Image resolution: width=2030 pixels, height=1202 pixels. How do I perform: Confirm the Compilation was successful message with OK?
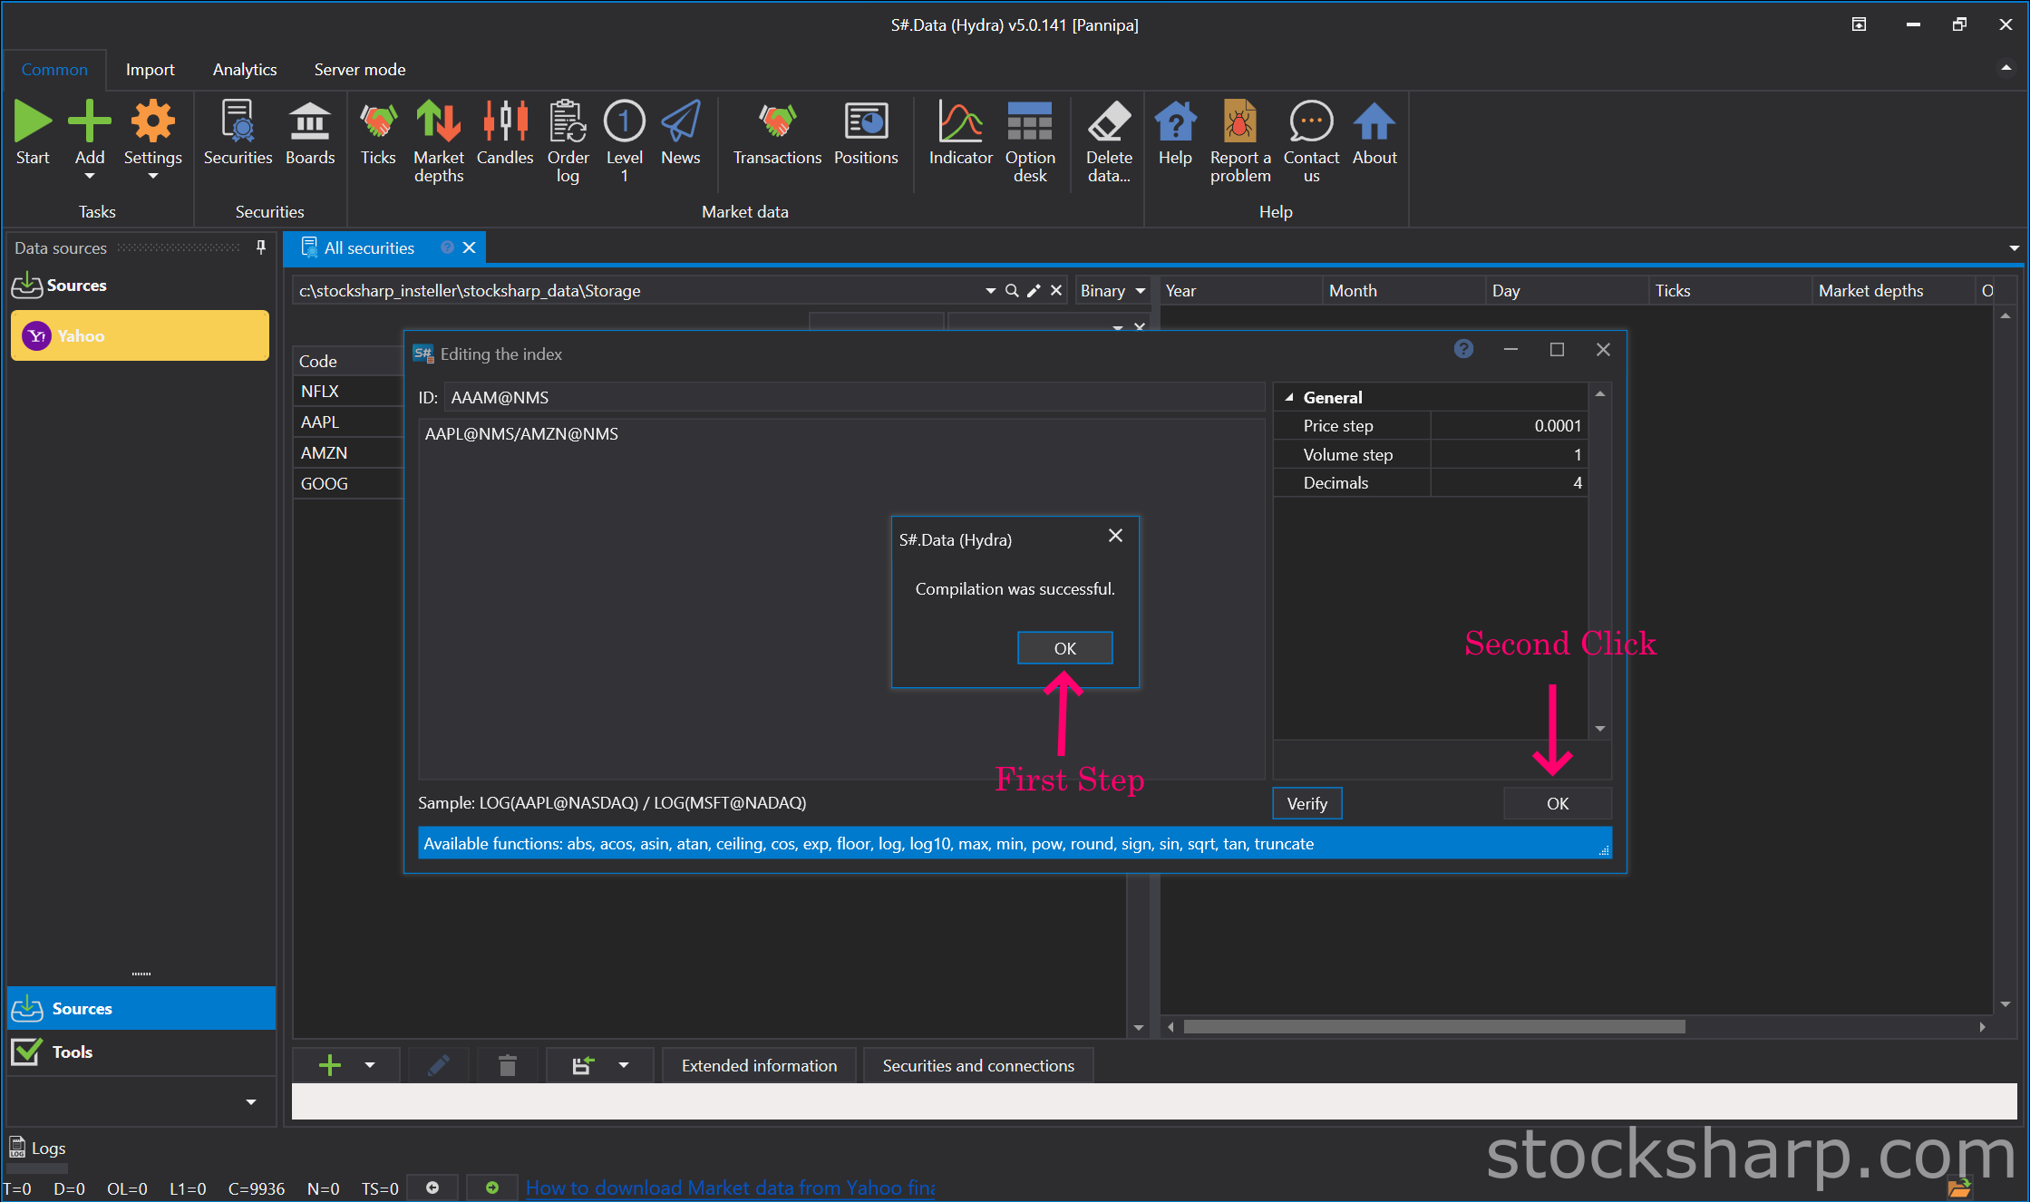[x=1064, y=648]
